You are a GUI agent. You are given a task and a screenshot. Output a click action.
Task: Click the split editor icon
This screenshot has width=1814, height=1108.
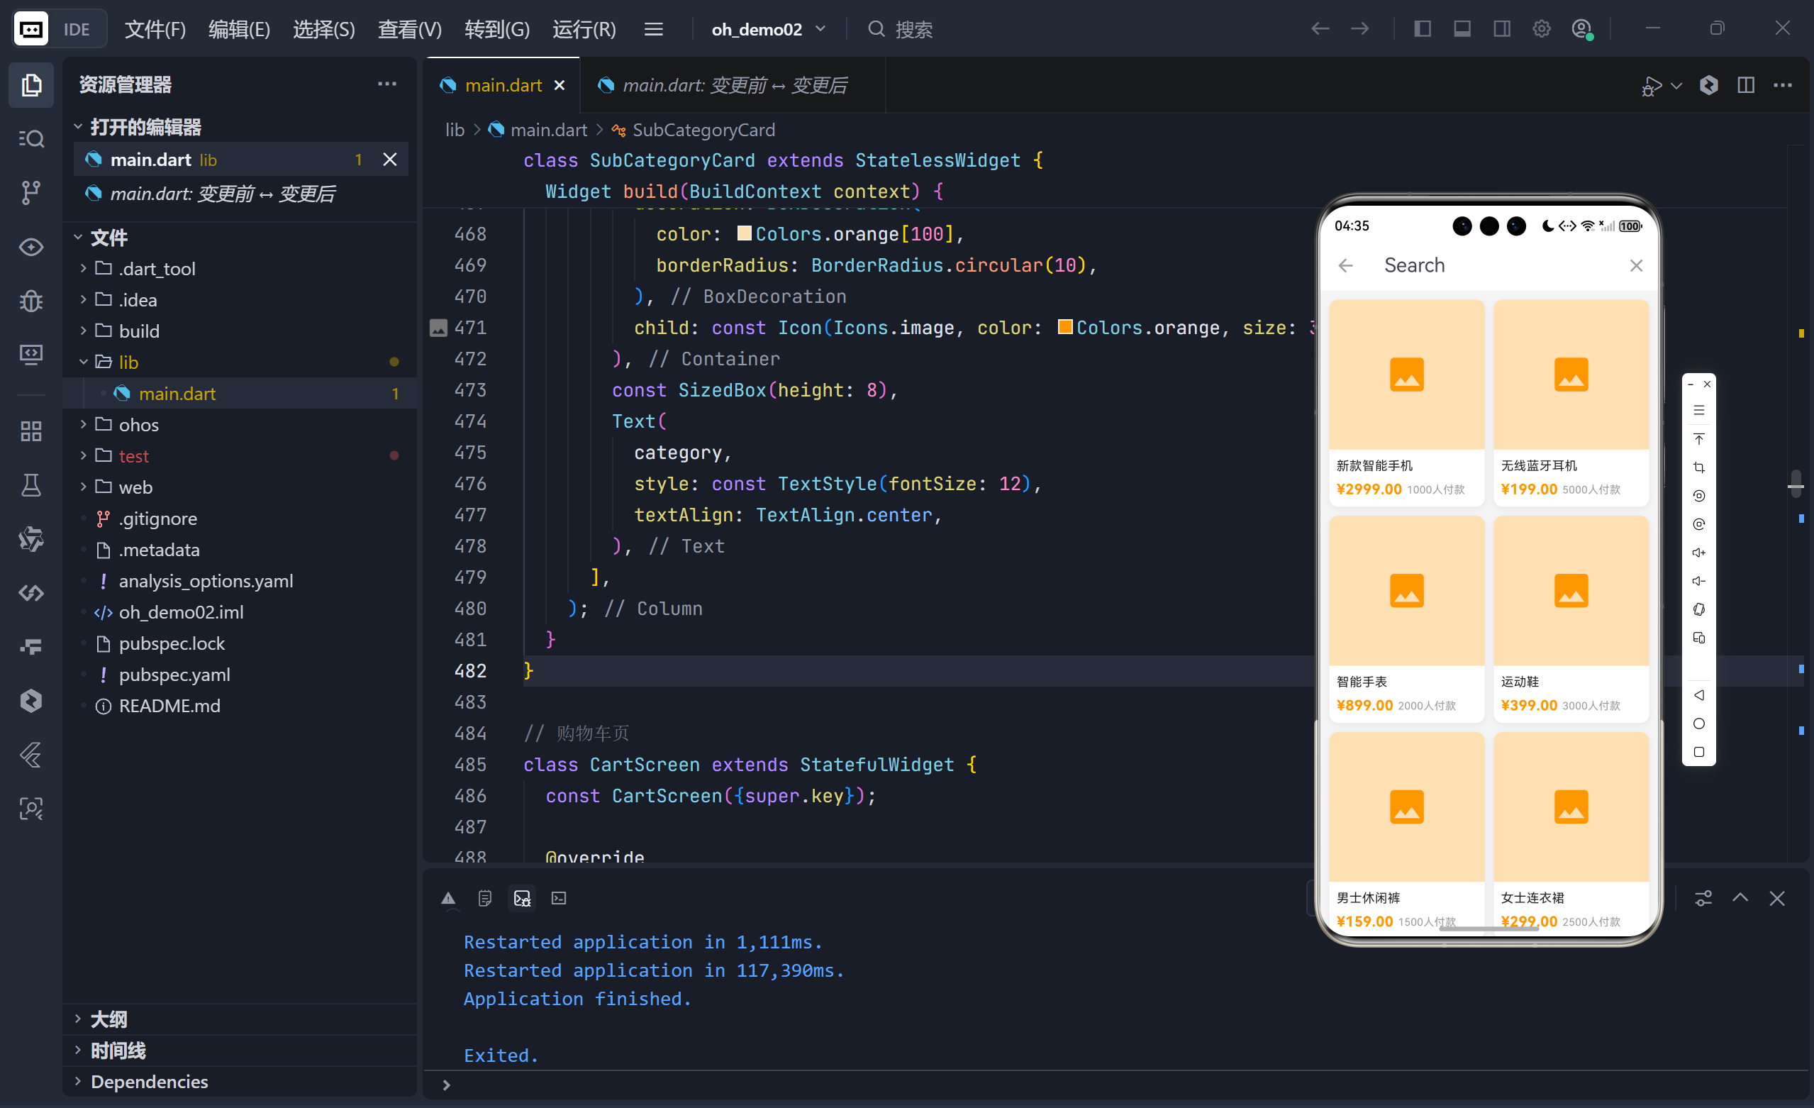[x=1745, y=85]
